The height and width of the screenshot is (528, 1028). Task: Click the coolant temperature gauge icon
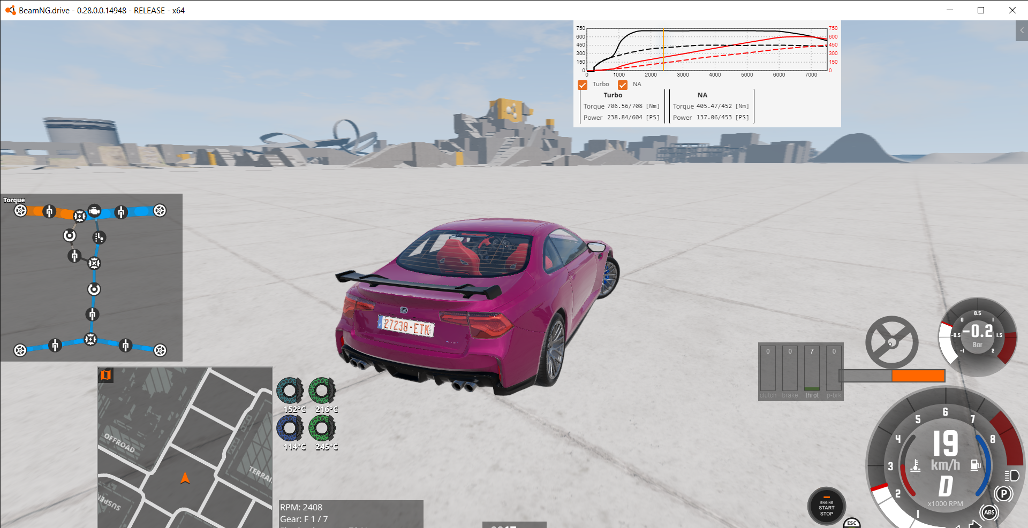tap(916, 465)
